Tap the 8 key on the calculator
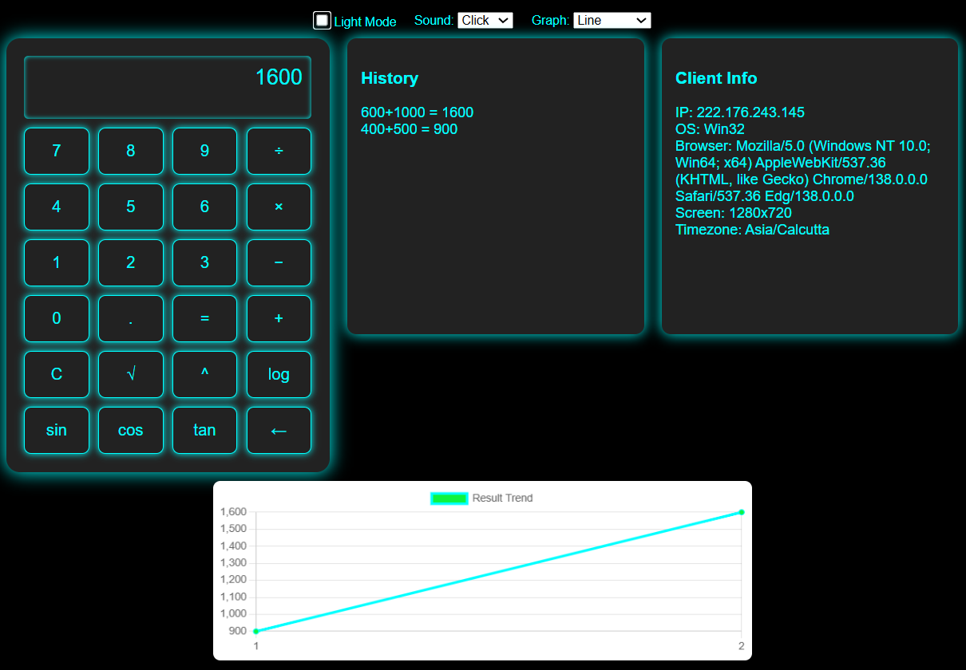The height and width of the screenshot is (670, 966). [131, 151]
